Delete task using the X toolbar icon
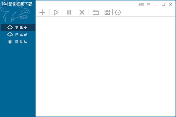 82,12
